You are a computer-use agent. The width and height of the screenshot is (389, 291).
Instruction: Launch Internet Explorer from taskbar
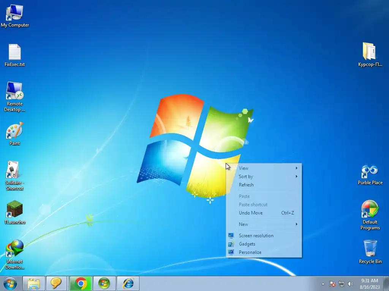click(128, 283)
